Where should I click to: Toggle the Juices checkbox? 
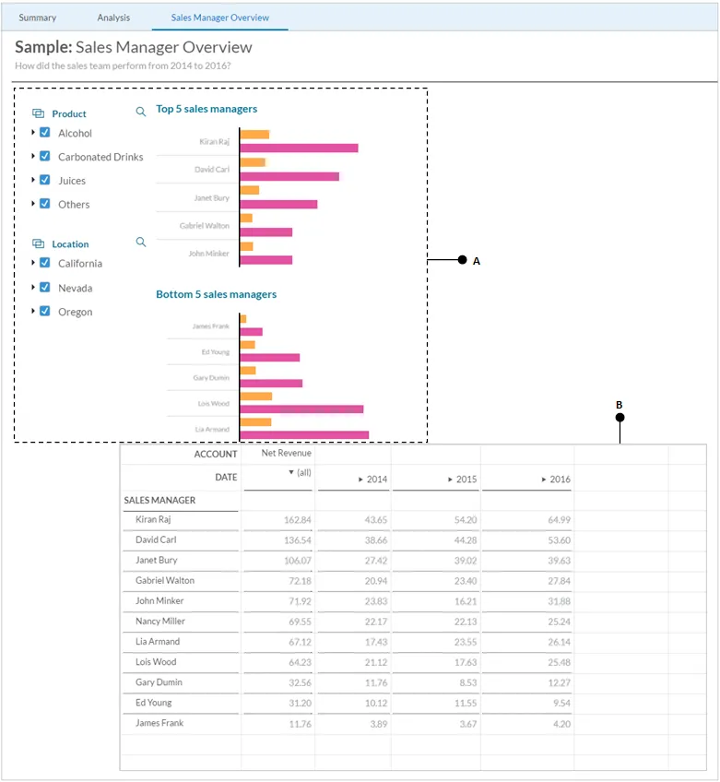click(44, 180)
